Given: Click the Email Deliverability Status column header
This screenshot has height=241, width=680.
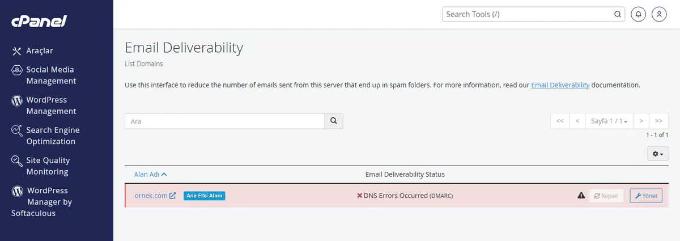Looking at the screenshot, I should tap(405, 174).
